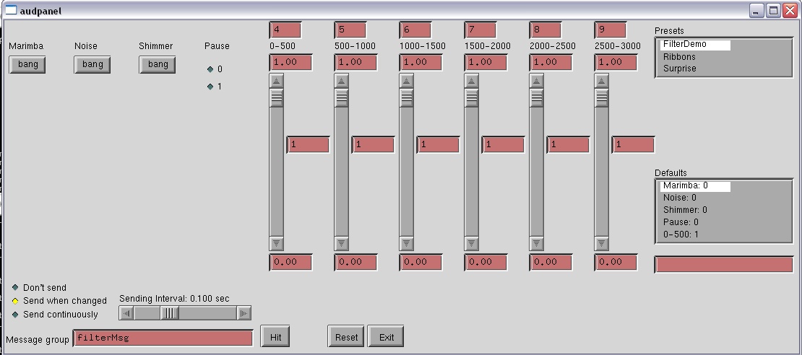This screenshot has width=802, height=355.
Task: Select Ribbons in the Presets list
Action: point(679,57)
